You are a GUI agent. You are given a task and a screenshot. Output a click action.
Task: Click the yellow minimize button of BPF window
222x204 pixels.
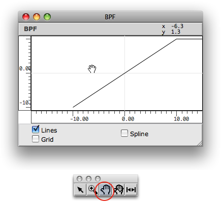(37, 17)
